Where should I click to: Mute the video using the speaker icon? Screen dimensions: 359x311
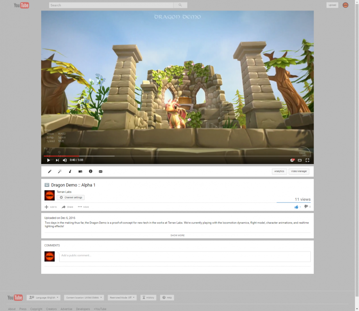(x=65, y=160)
